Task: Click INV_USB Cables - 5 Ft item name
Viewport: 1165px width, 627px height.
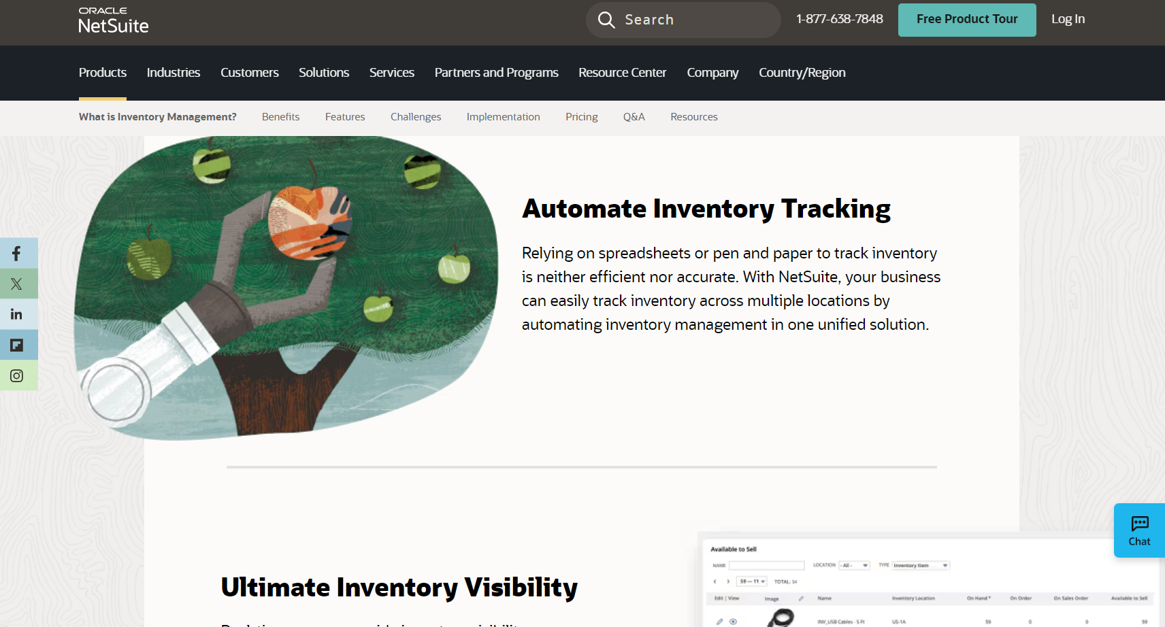Action: pos(841,622)
